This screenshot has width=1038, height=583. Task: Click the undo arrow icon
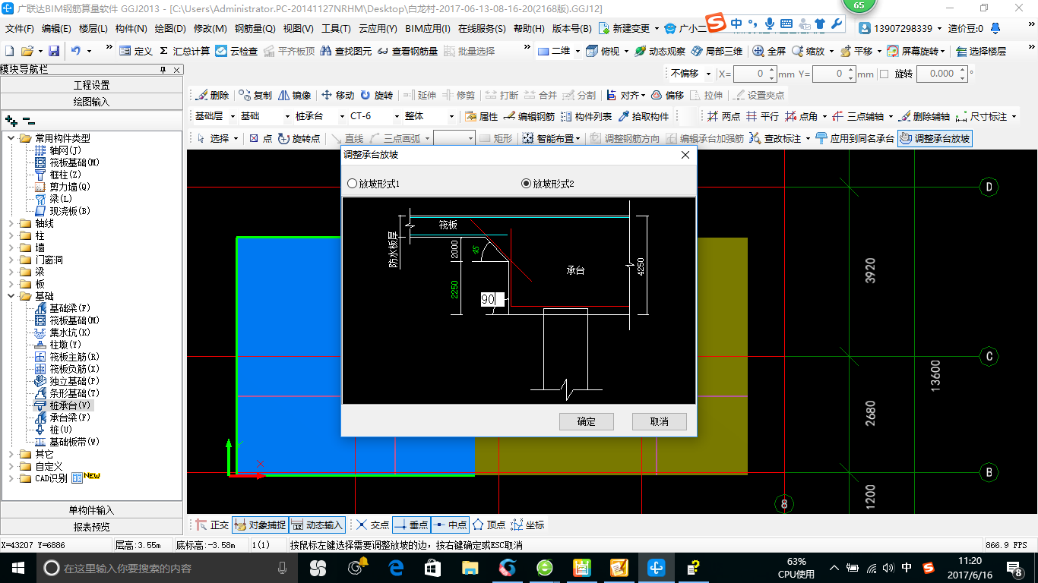[76, 51]
